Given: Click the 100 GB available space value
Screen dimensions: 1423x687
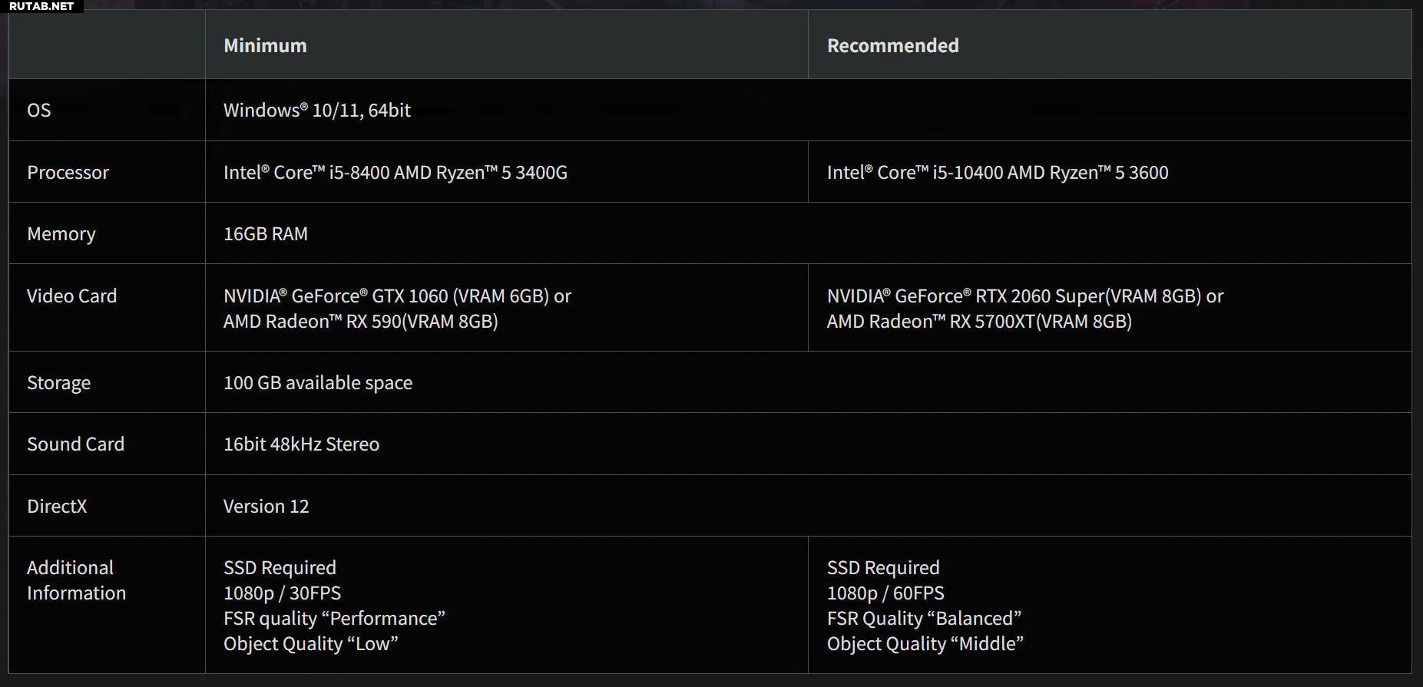Looking at the screenshot, I should point(317,383).
